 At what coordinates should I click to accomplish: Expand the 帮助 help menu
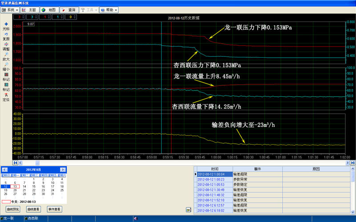click(x=109, y=9)
